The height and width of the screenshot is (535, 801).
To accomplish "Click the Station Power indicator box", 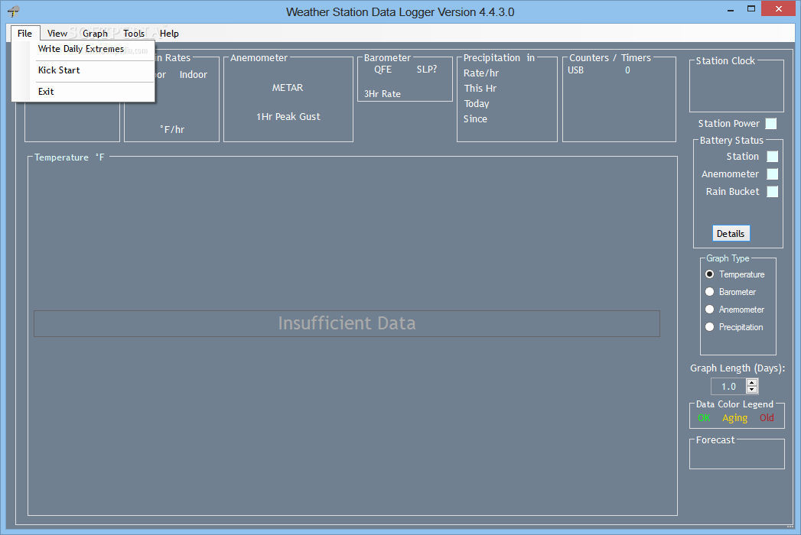I will tap(771, 124).
